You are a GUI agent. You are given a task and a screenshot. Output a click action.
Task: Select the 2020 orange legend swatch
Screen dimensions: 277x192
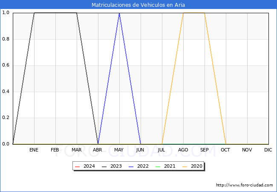[x=185, y=166]
